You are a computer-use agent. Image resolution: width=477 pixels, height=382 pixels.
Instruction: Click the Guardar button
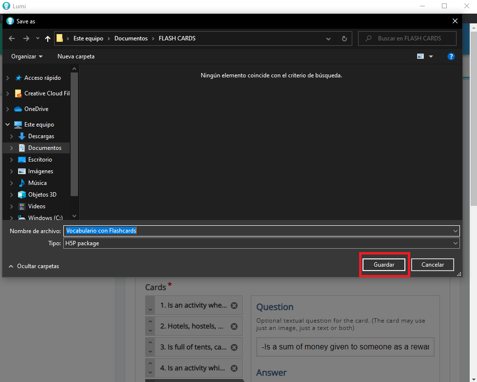[383, 265]
